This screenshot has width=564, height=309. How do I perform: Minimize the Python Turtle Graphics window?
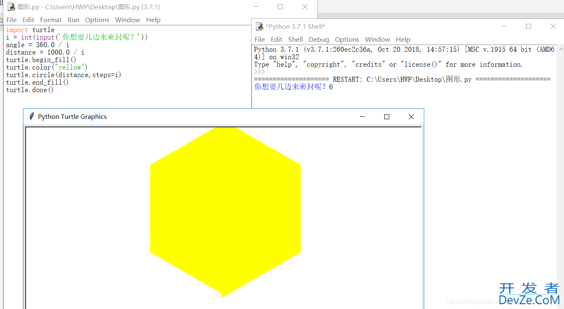[x=362, y=117]
